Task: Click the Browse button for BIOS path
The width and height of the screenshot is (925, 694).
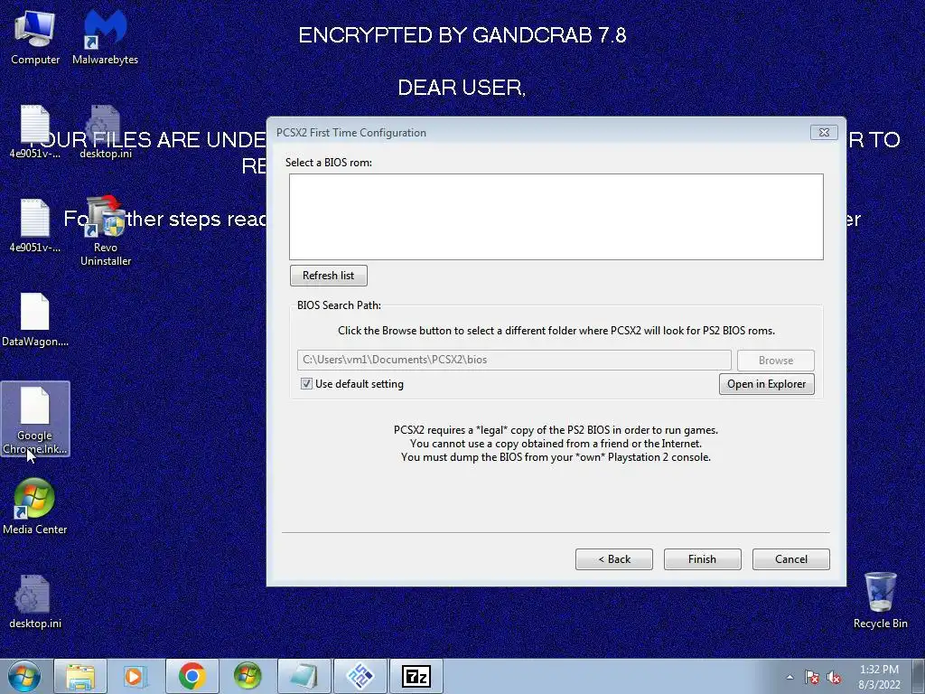Action: (x=776, y=360)
